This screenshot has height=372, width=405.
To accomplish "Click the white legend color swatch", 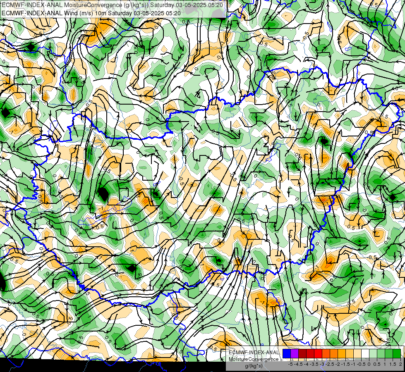I will [x=365, y=354].
